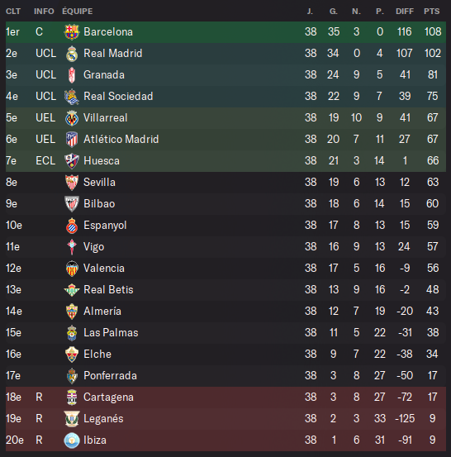Click the INFO column header
This screenshot has width=451, height=457.
point(44,12)
